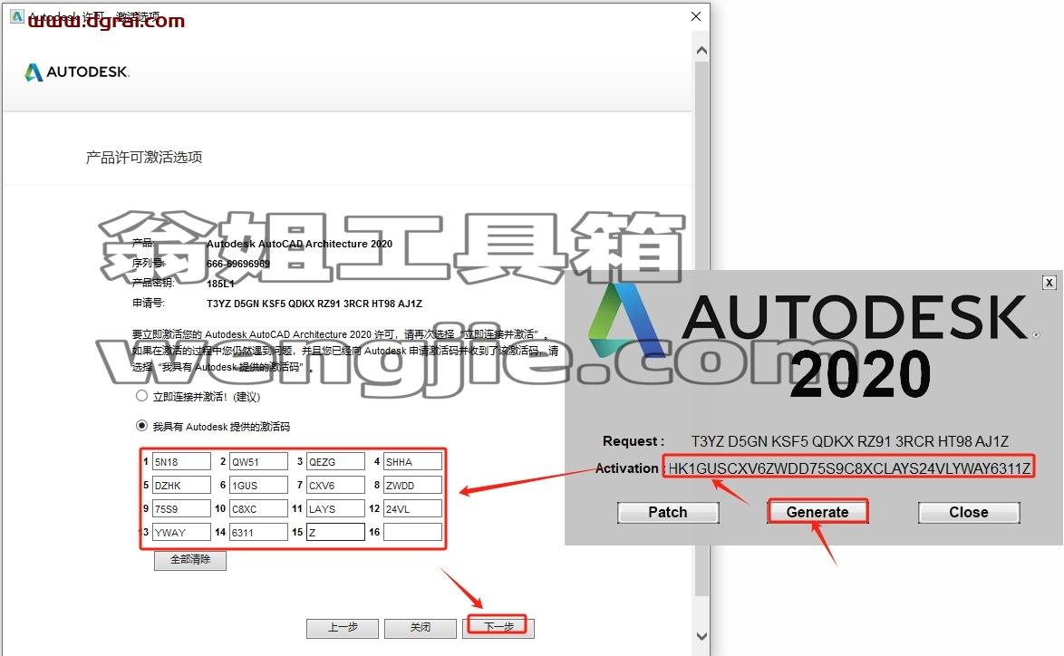The image size is (1064, 656).
Task: Click the request code text T3YZ D5GN in dialog
Action: click(314, 304)
